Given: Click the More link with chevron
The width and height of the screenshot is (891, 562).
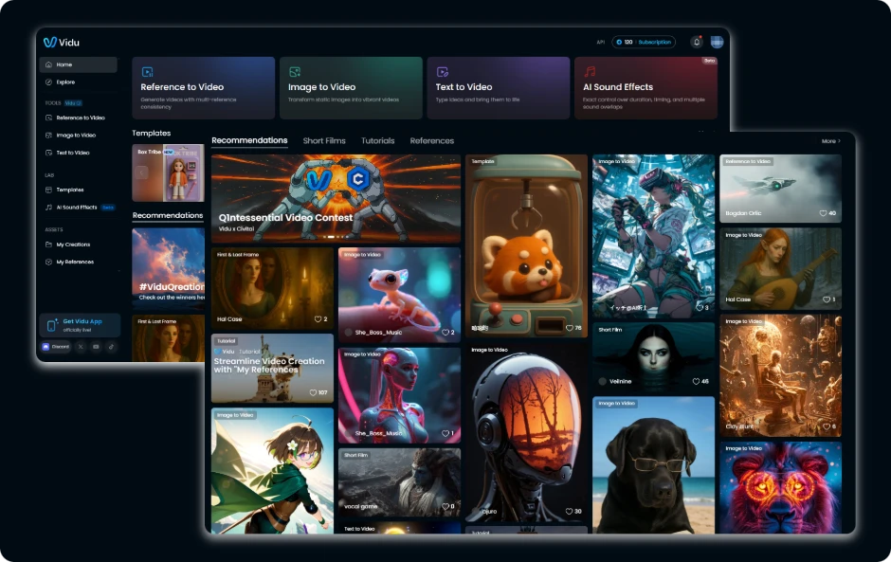Looking at the screenshot, I should pyautogui.click(x=830, y=141).
